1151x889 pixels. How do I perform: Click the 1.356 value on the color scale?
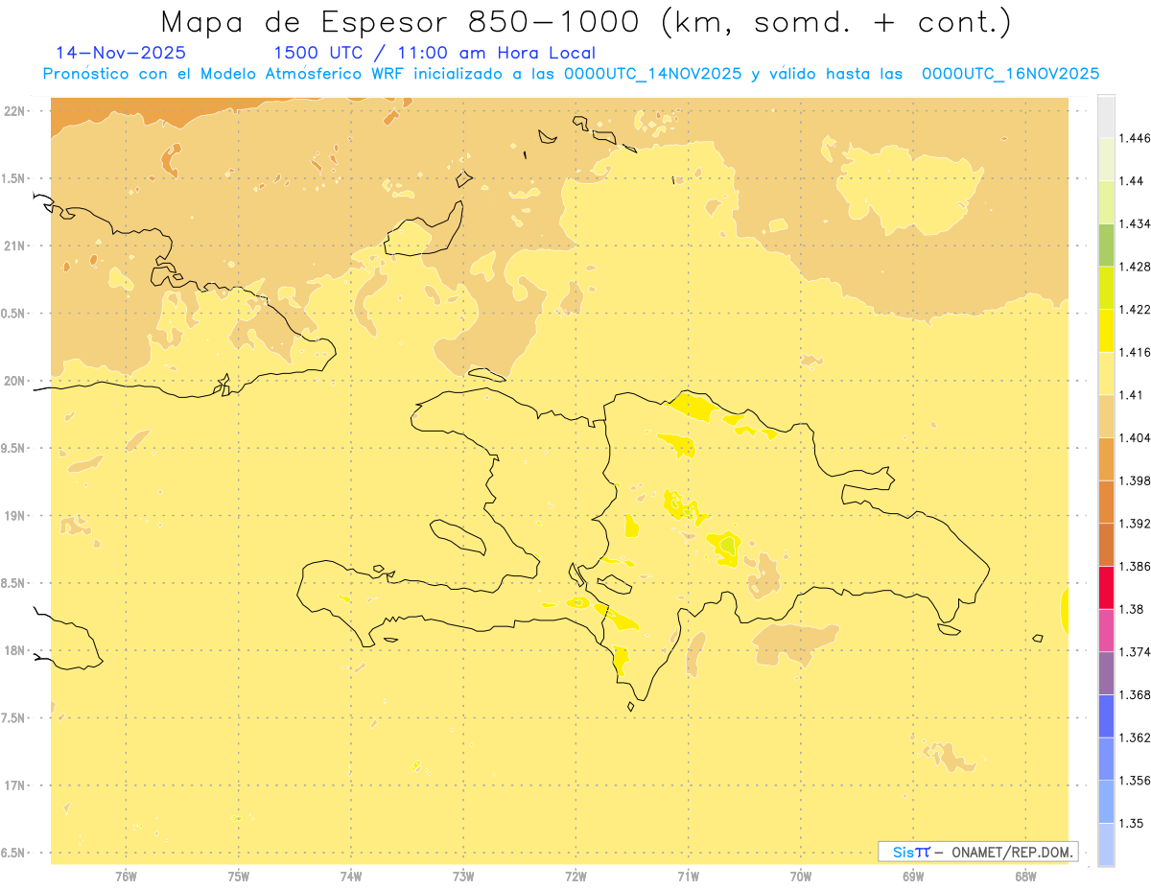pos(1135,780)
